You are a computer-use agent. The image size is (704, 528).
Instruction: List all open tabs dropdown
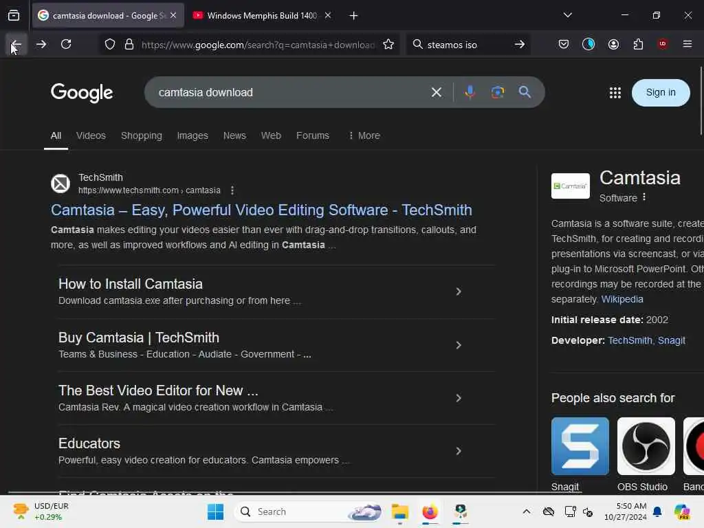click(567, 15)
